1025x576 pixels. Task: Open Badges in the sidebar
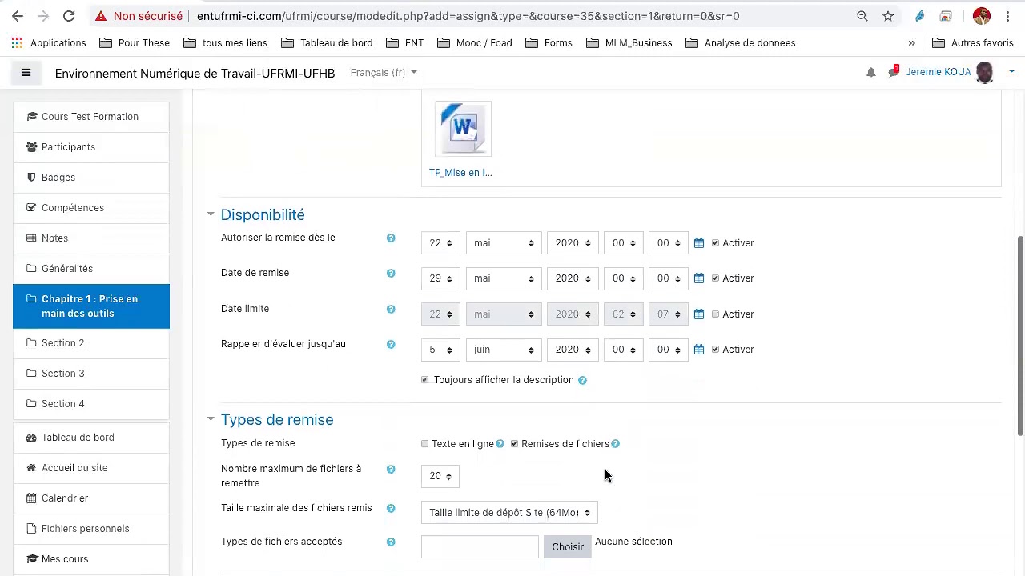click(x=91, y=178)
